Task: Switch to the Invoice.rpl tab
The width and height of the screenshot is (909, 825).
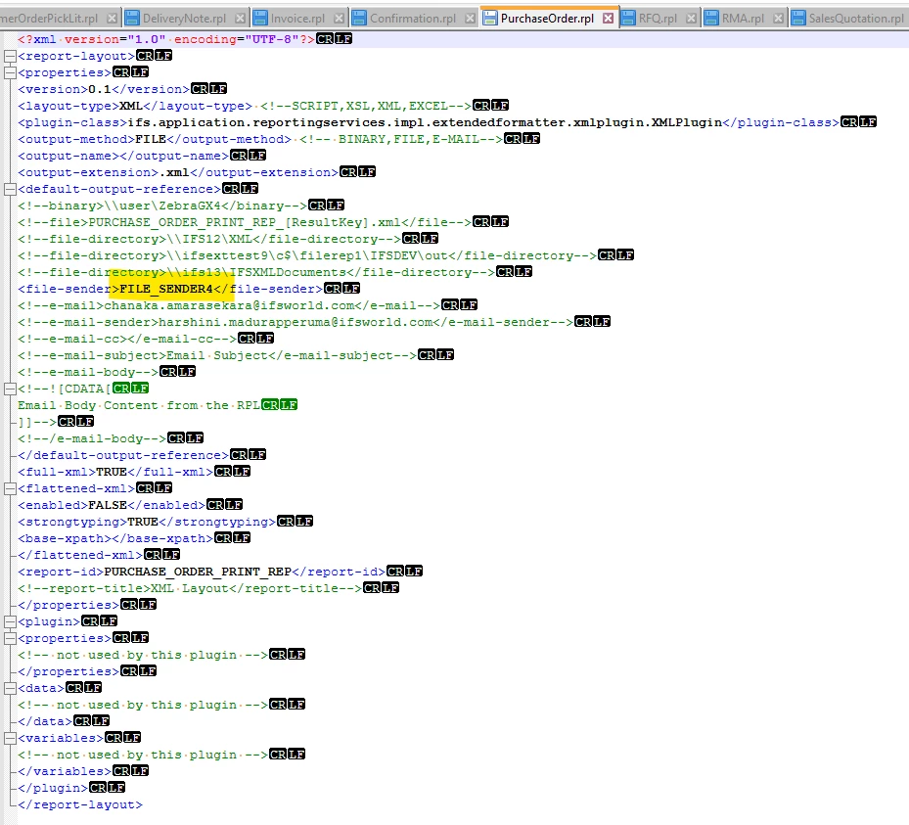Action: pos(298,19)
